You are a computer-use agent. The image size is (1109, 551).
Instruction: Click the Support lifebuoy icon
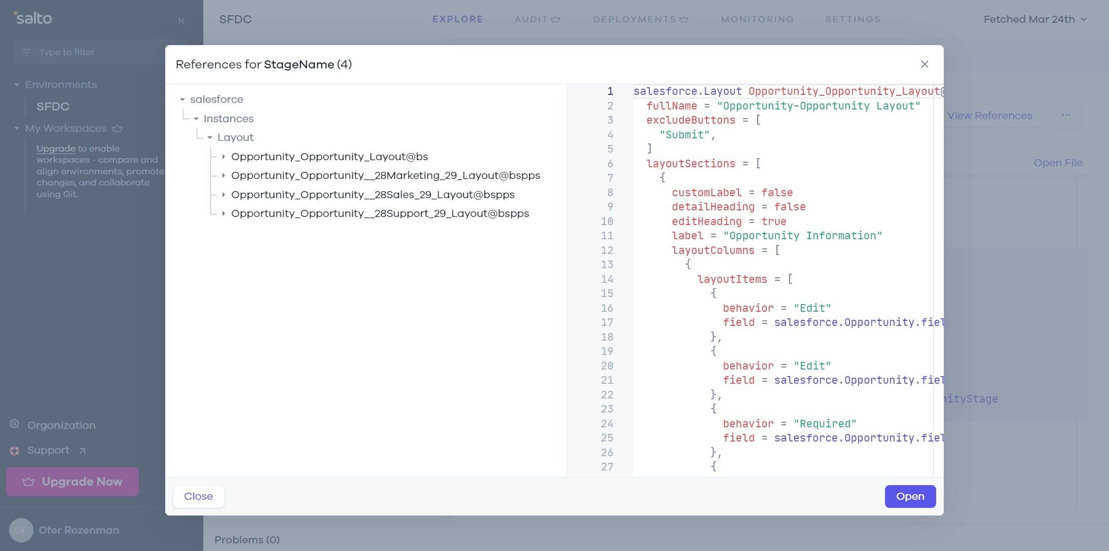click(15, 451)
